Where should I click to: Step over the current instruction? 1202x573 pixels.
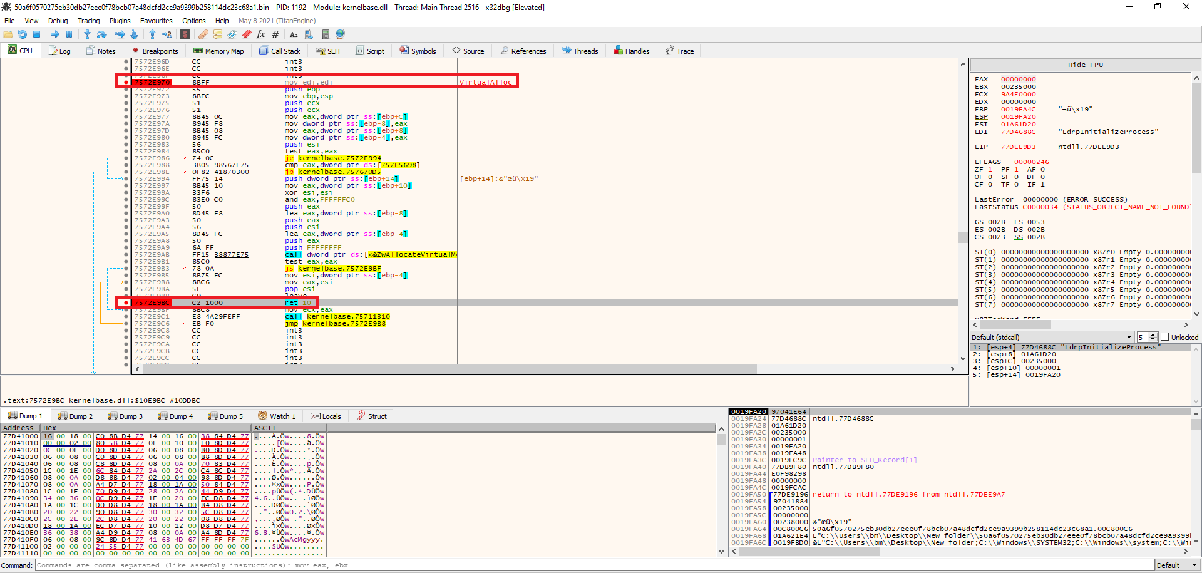click(x=100, y=34)
